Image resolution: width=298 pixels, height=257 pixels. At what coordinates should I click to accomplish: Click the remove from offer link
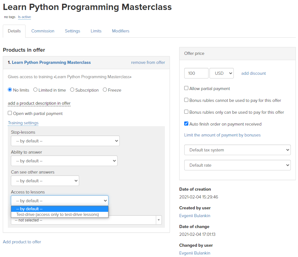148,63
